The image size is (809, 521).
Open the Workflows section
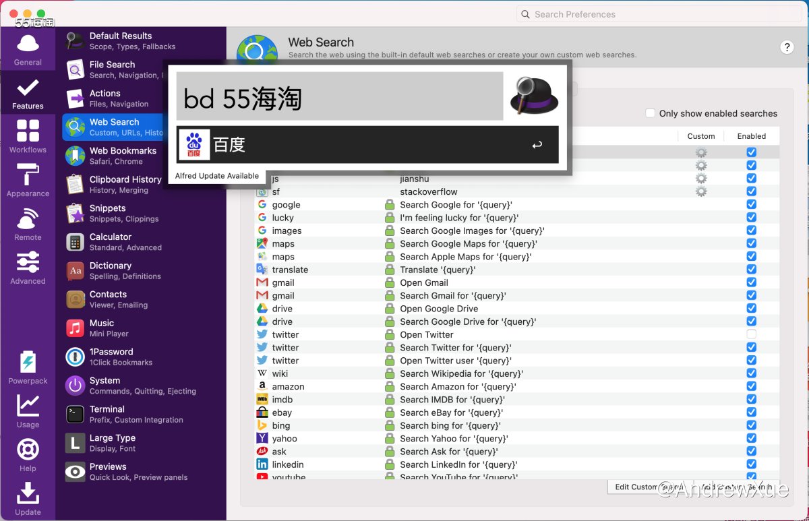click(28, 137)
